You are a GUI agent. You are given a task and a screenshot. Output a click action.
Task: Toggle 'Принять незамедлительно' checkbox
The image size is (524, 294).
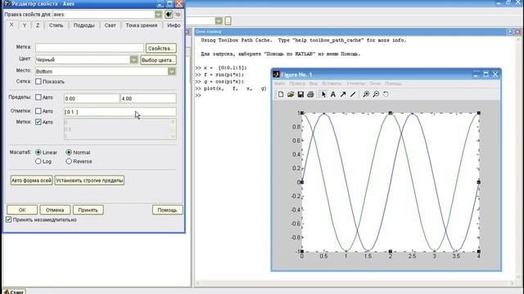point(9,220)
